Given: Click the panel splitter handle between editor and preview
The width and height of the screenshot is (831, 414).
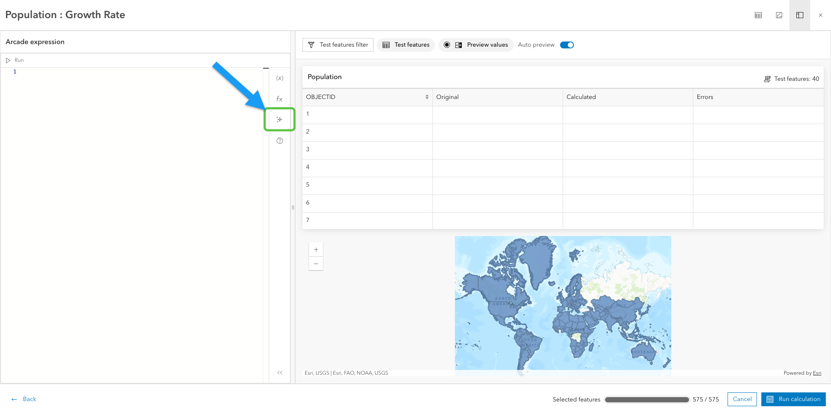Looking at the screenshot, I should (x=293, y=207).
